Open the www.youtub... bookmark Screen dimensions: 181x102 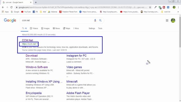(x=129, y=12)
